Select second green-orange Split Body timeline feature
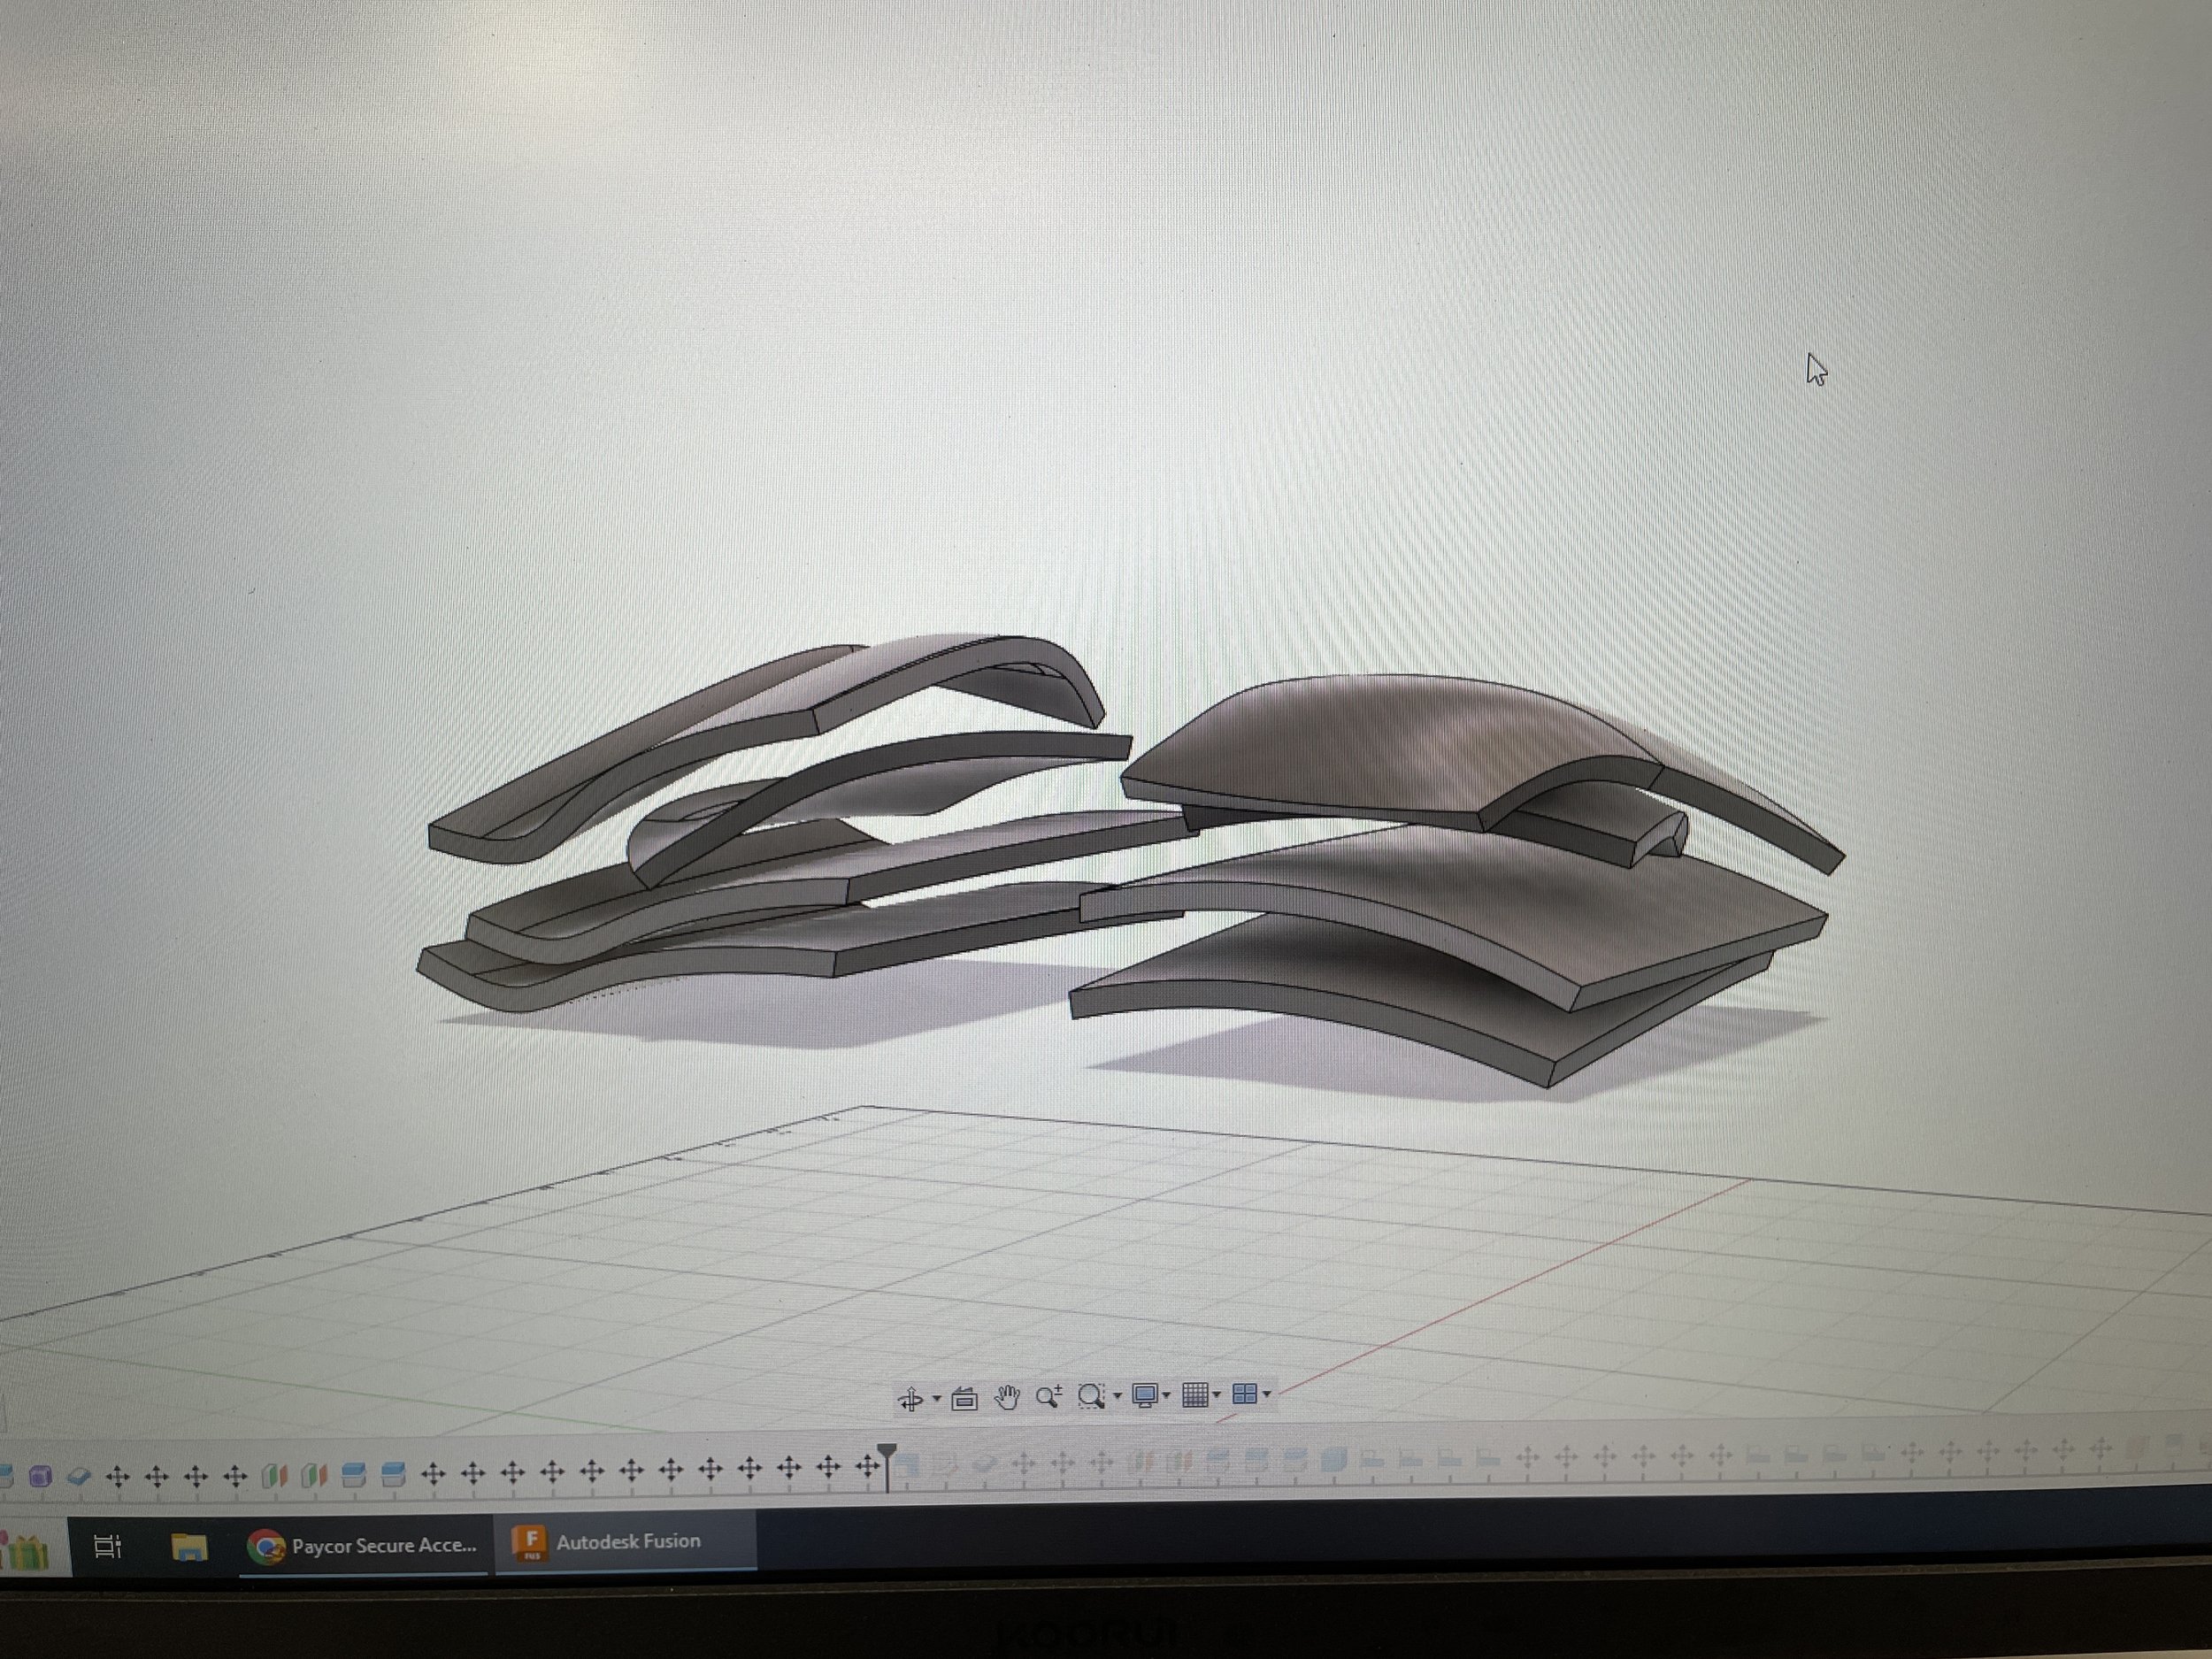 pos(314,1475)
